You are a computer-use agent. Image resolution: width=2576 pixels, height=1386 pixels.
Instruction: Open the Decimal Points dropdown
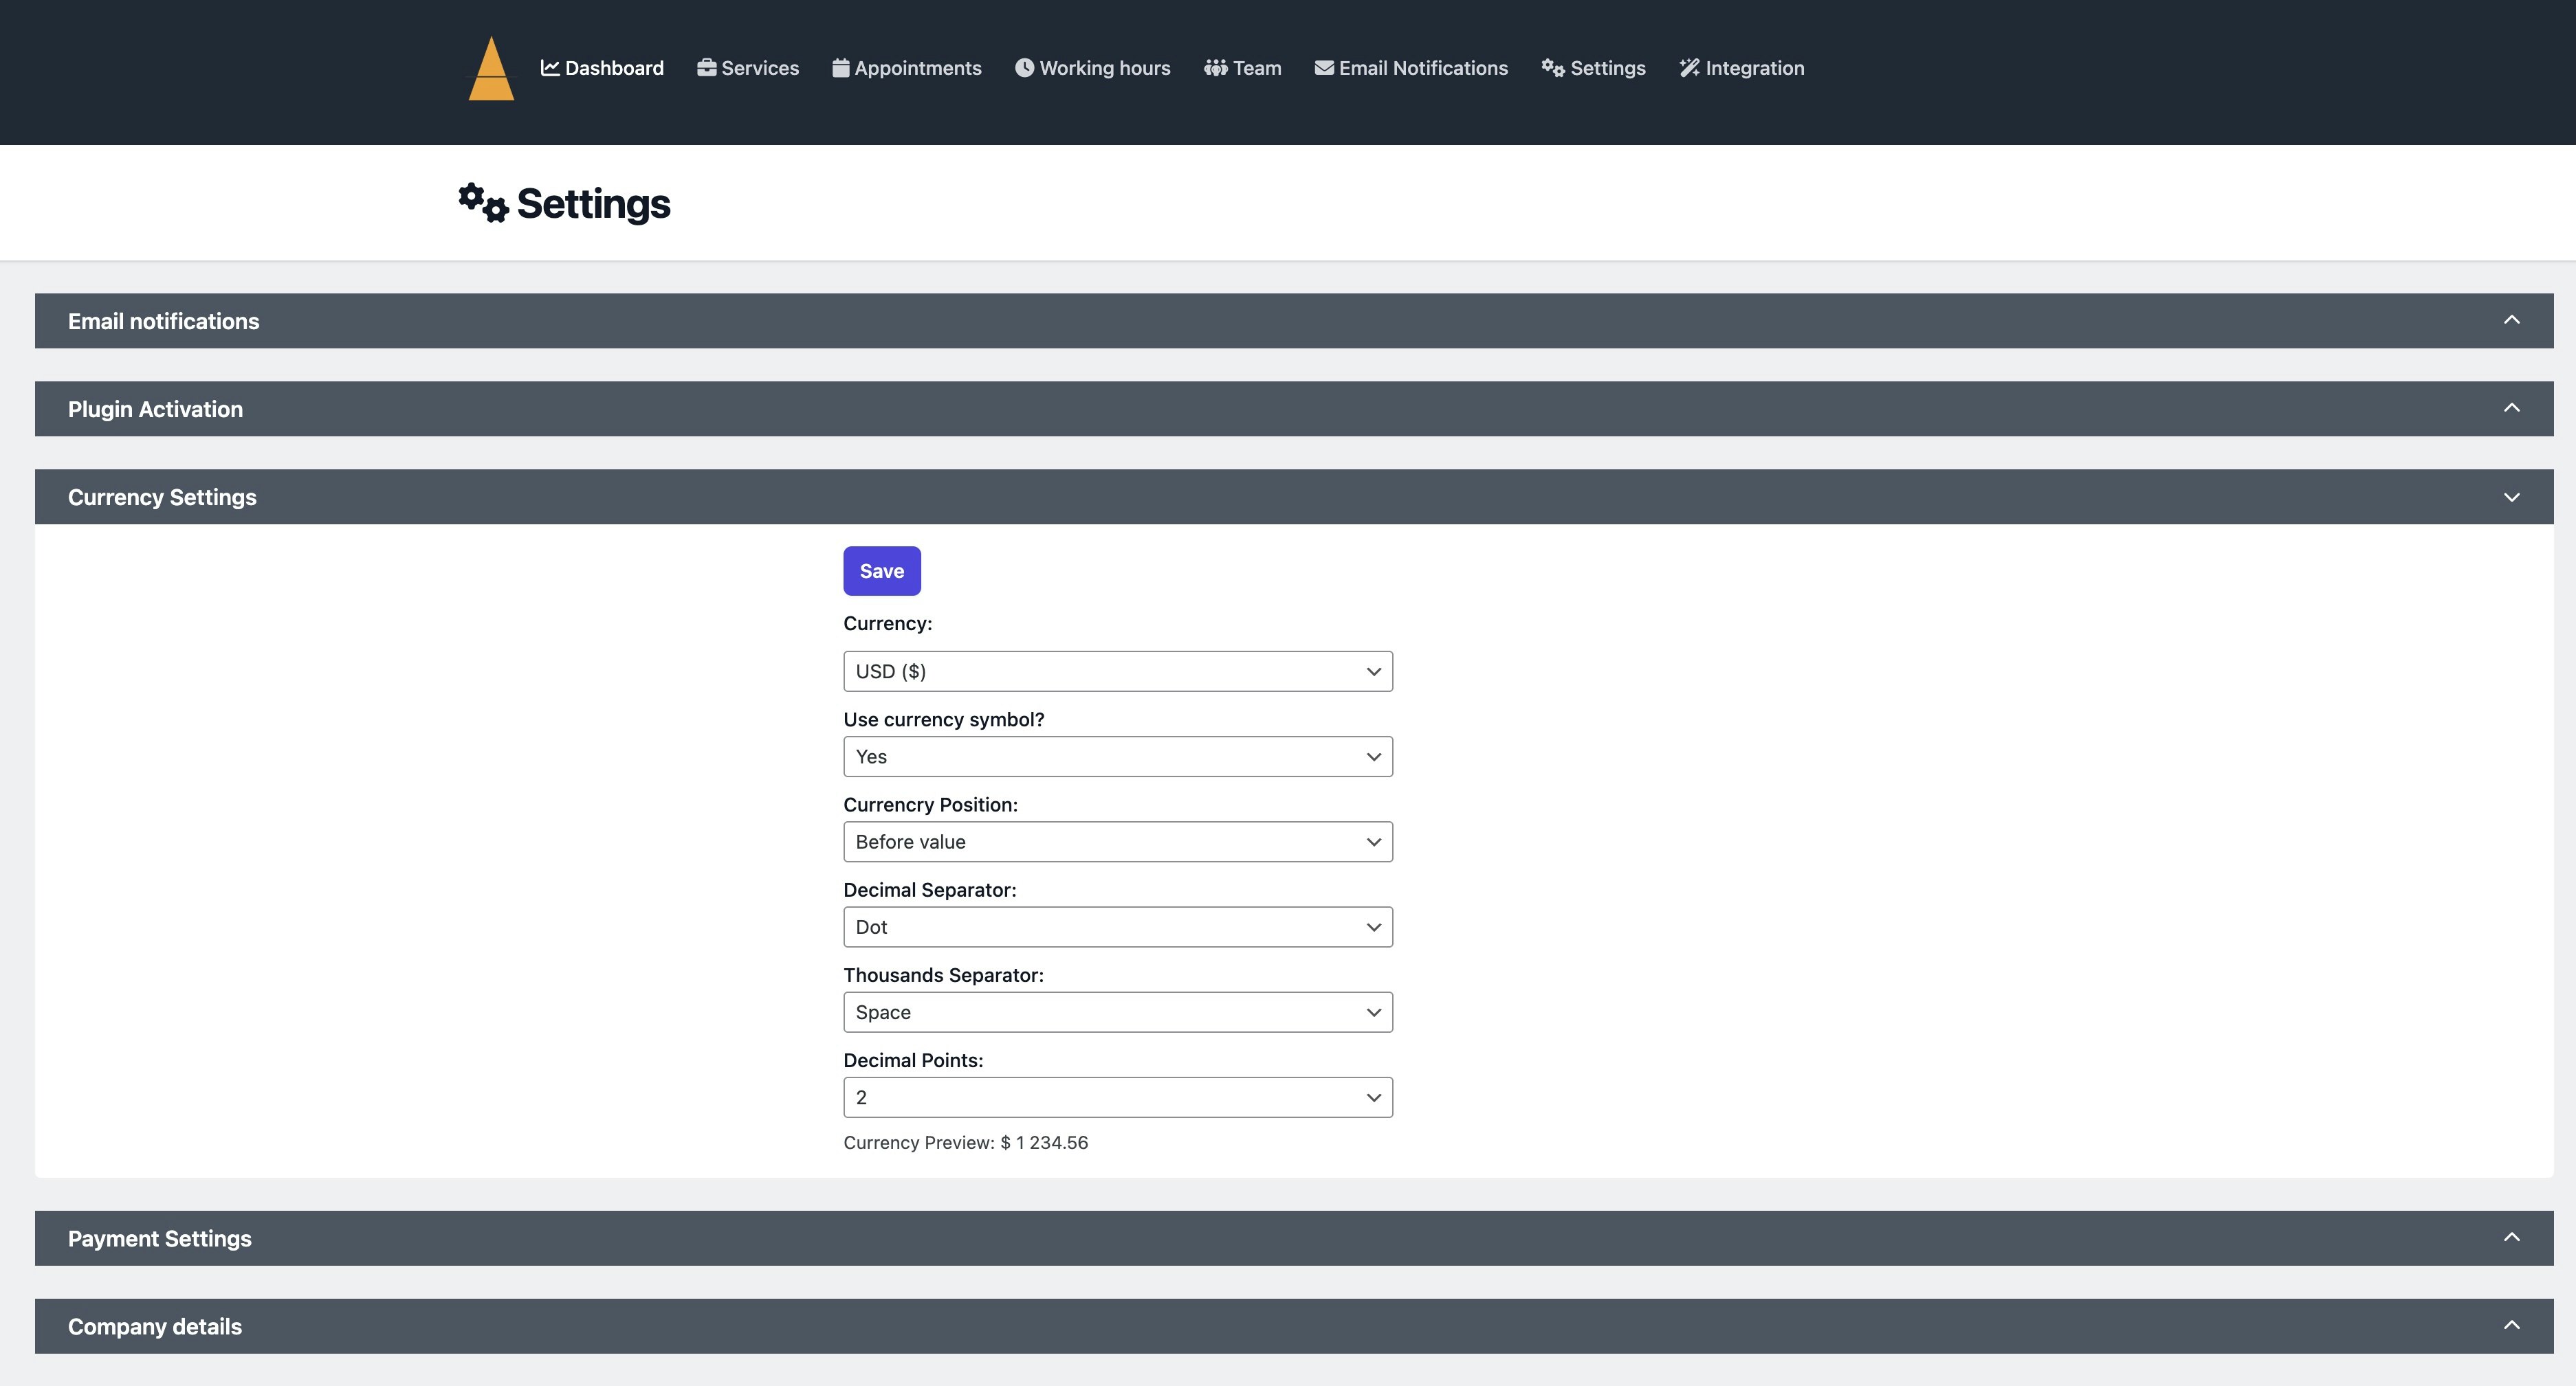coord(1118,1097)
